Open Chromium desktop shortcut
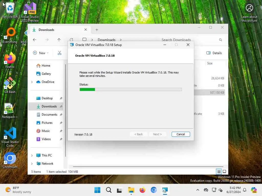This screenshot has height=196, width=262. [10, 160]
